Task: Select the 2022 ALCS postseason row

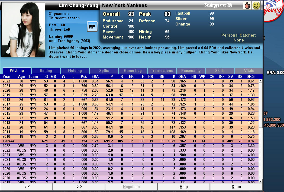Action: tap(129, 150)
